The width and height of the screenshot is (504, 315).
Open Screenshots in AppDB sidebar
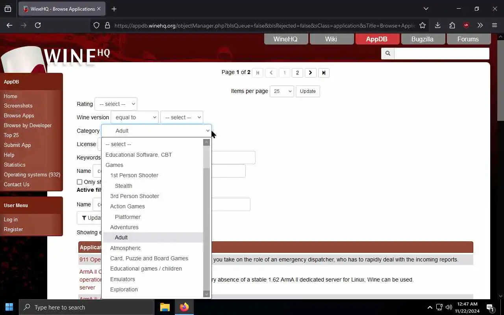18,106
